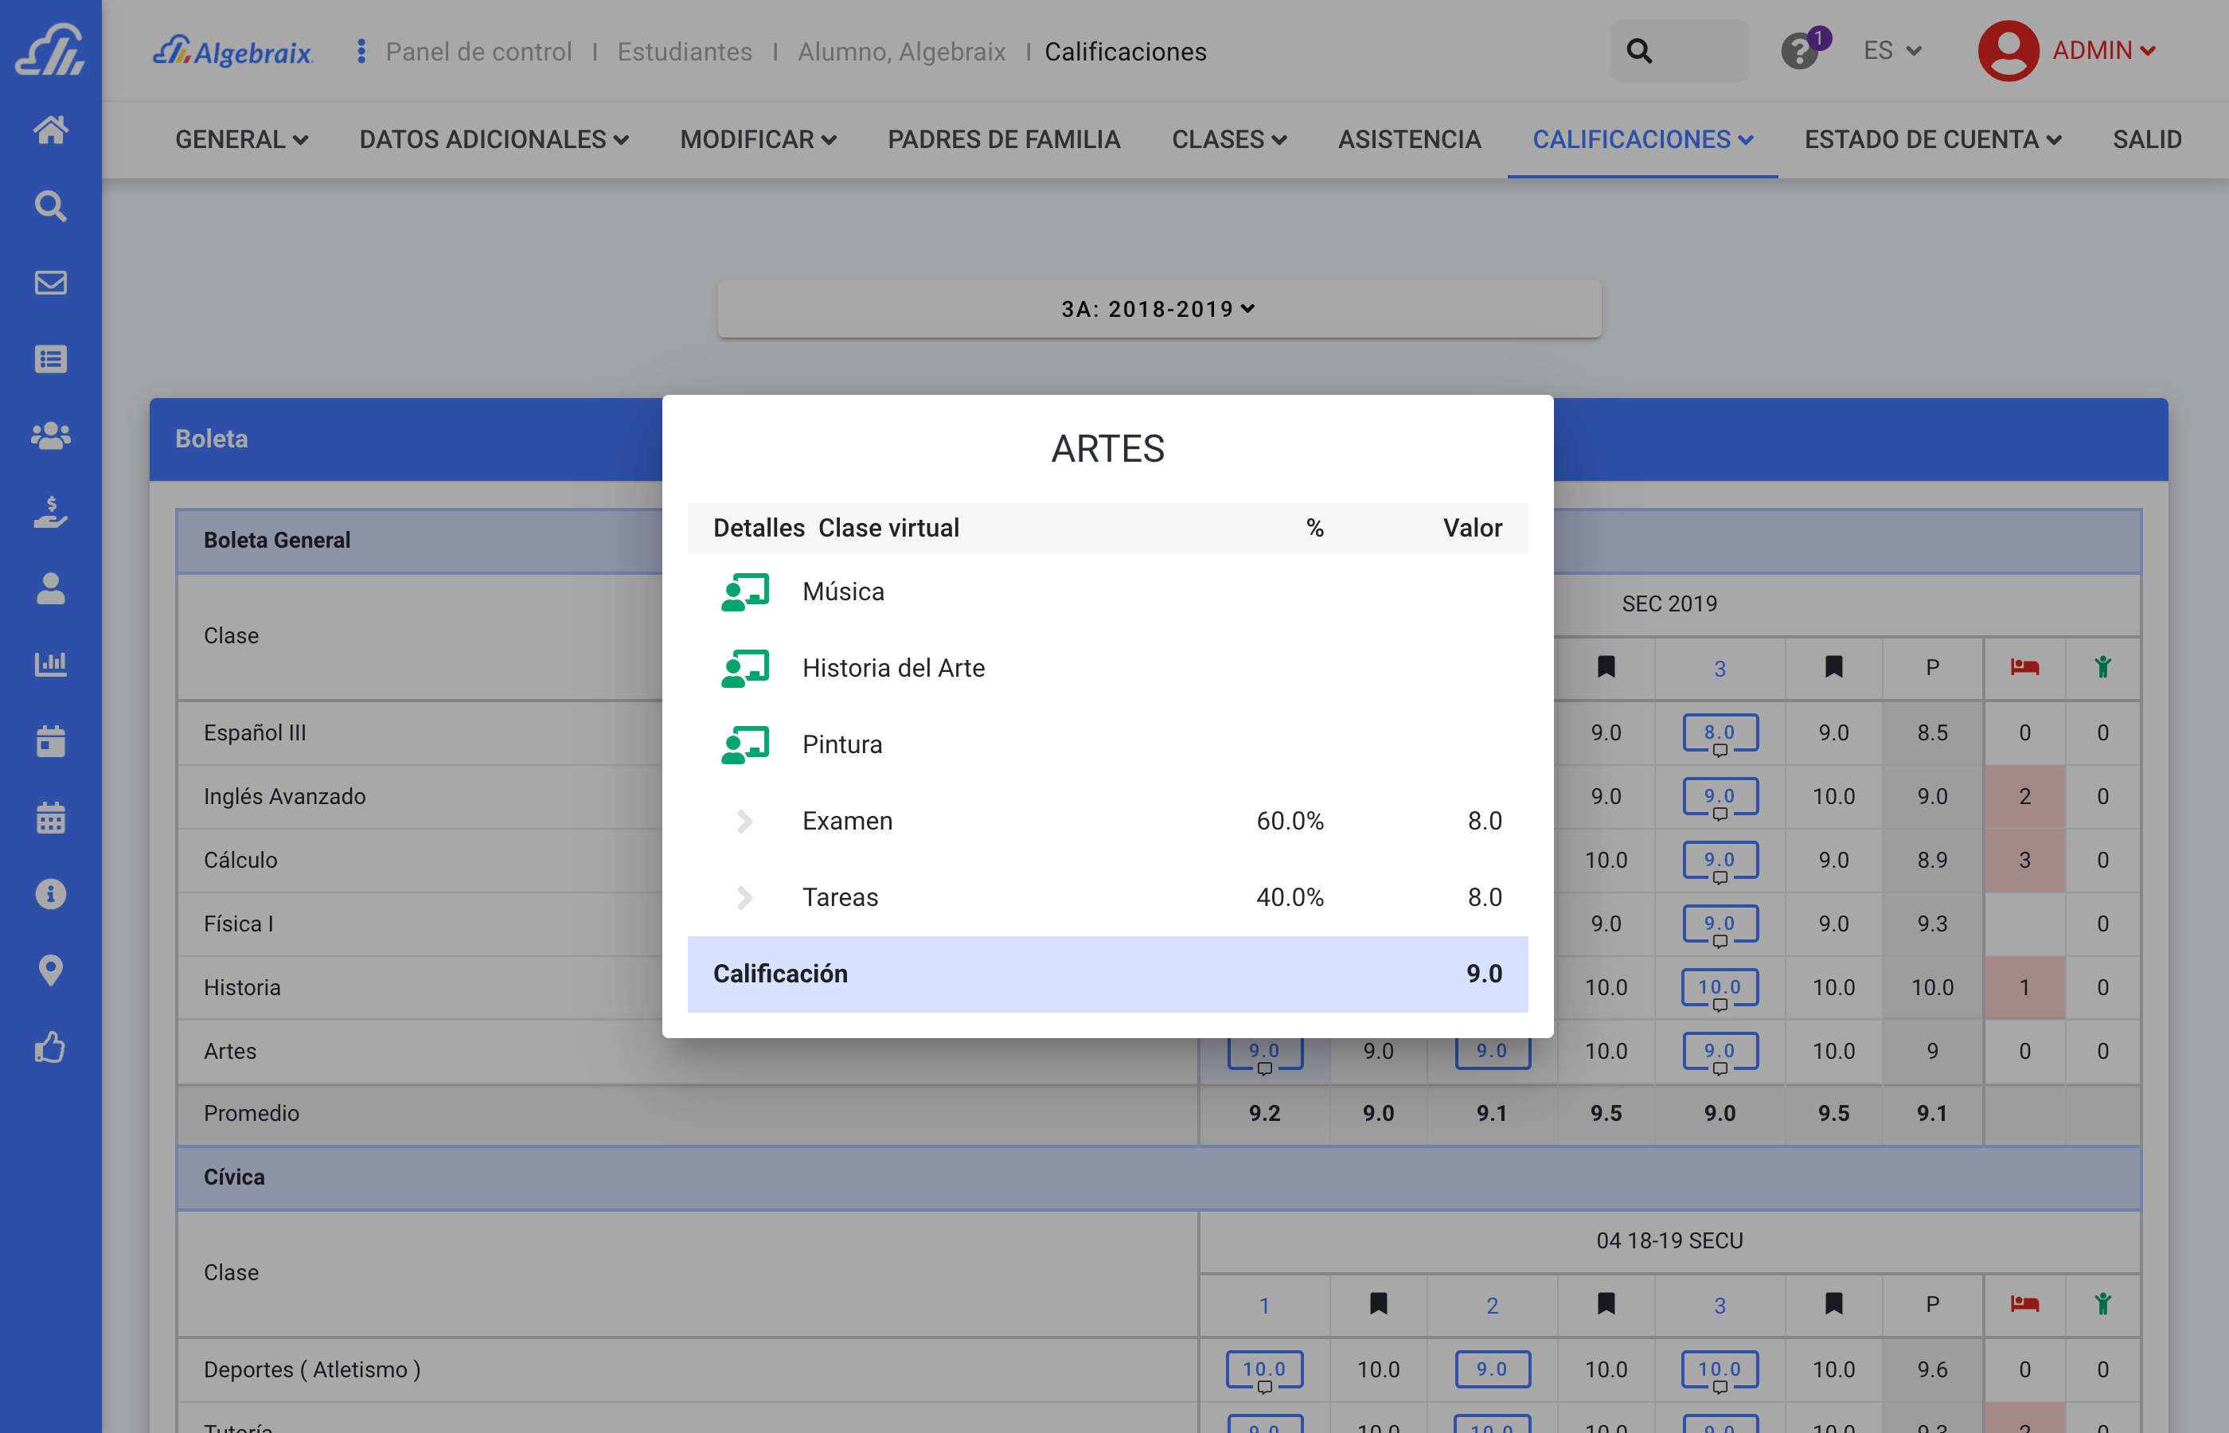Open the 3A: 2018-2019 period dropdown

1158,309
